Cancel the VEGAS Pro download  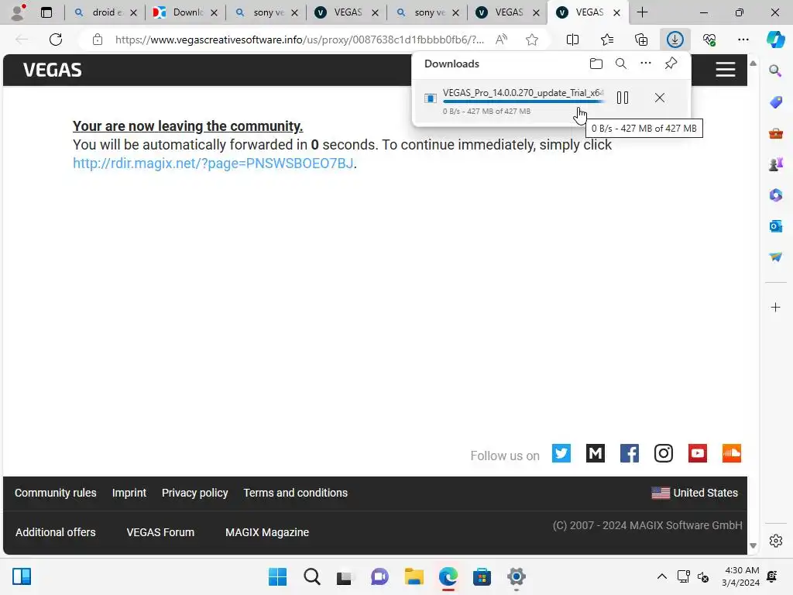coord(660,98)
